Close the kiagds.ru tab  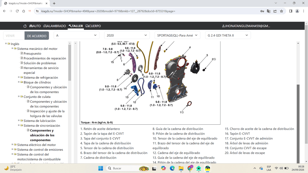pos(46,3)
